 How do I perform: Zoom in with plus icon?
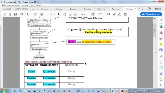[76, 14]
